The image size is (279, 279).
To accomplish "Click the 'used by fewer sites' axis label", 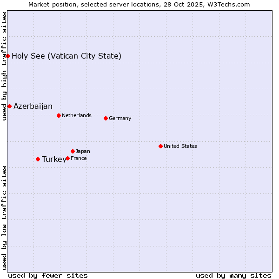I will (48, 275).
